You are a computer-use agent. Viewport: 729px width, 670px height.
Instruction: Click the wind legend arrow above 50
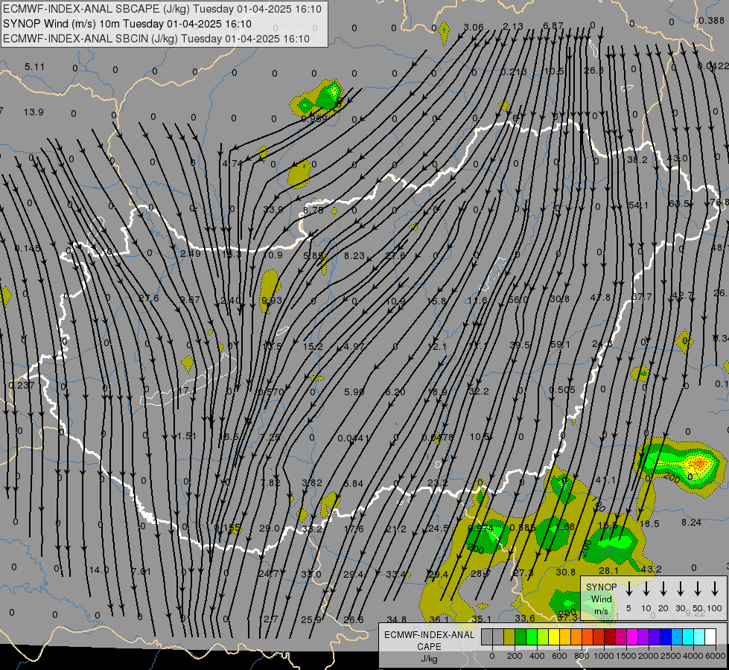[x=698, y=589]
